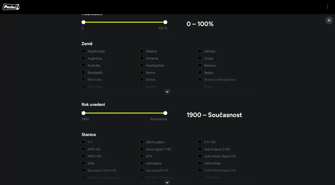
Task: Expand the full Země country list
Action: coord(167,92)
